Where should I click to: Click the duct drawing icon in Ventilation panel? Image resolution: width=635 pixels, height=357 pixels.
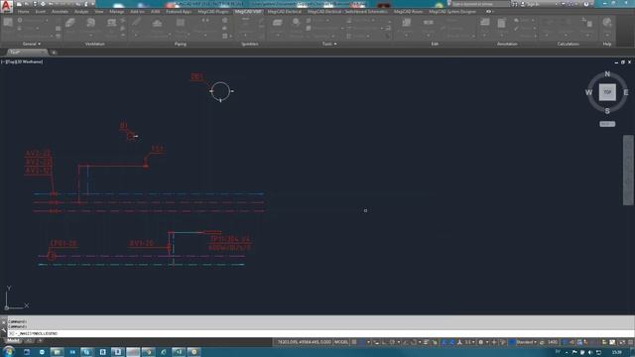pos(70,23)
